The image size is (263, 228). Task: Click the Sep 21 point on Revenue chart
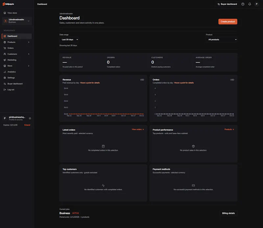[x=69, y=114]
